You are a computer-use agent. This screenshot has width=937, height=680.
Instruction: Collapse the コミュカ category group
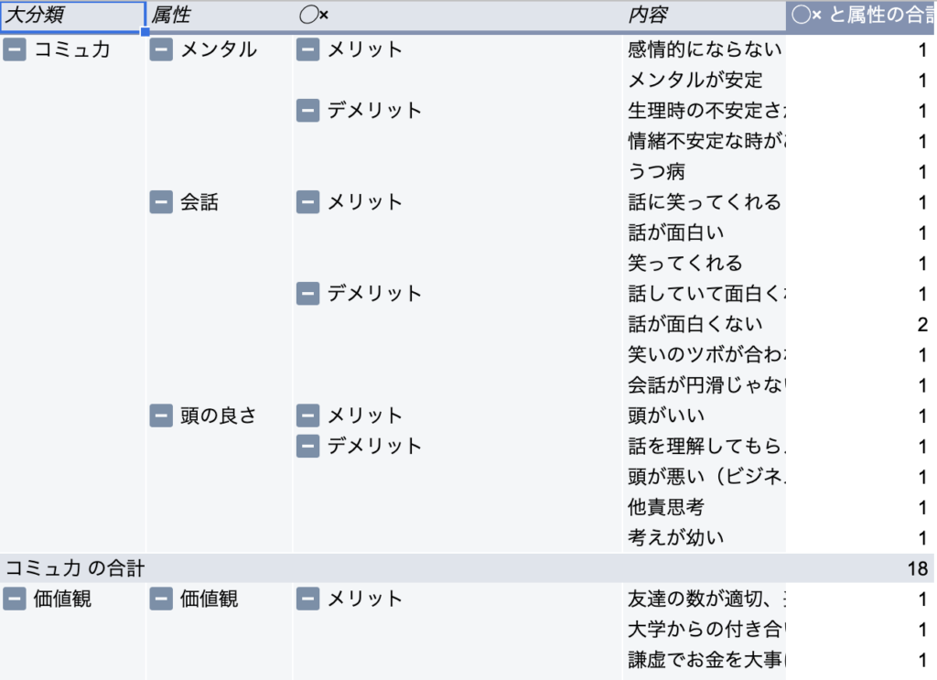pyautogui.click(x=15, y=50)
